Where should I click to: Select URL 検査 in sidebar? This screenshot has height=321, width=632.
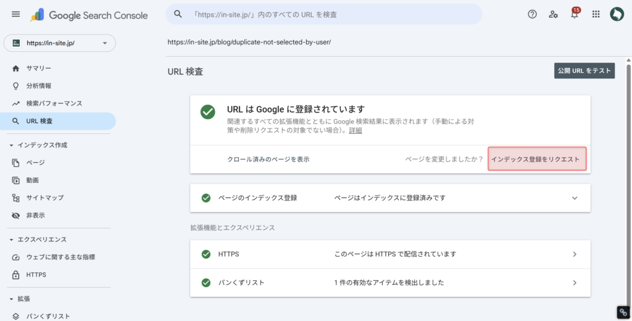coord(57,121)
